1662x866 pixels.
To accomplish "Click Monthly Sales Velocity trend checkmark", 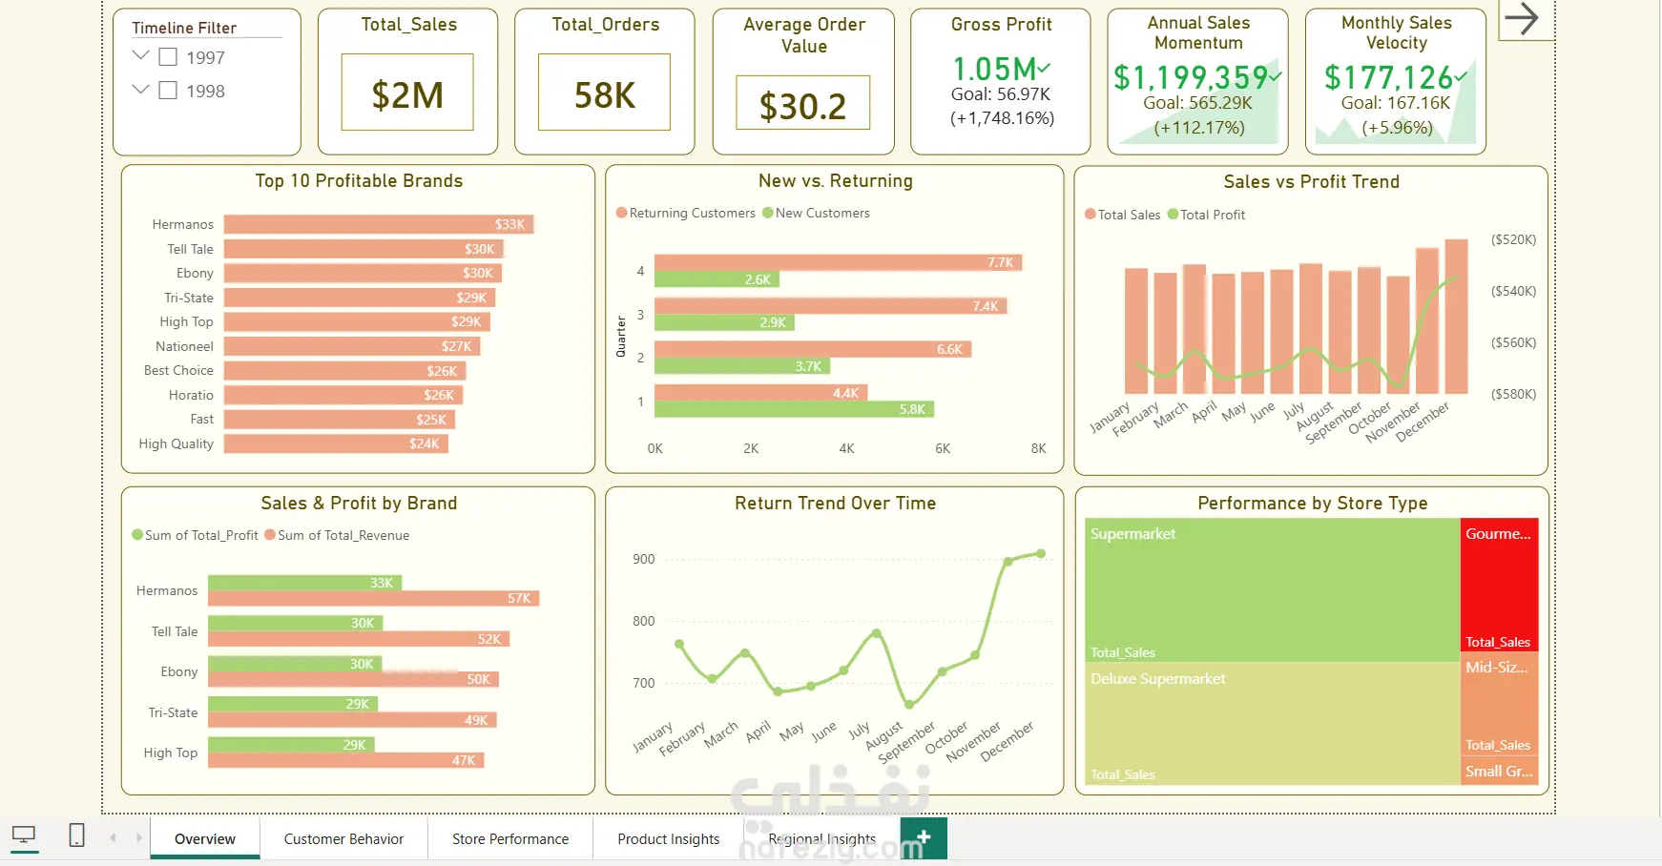I will tap(1462, 75).
